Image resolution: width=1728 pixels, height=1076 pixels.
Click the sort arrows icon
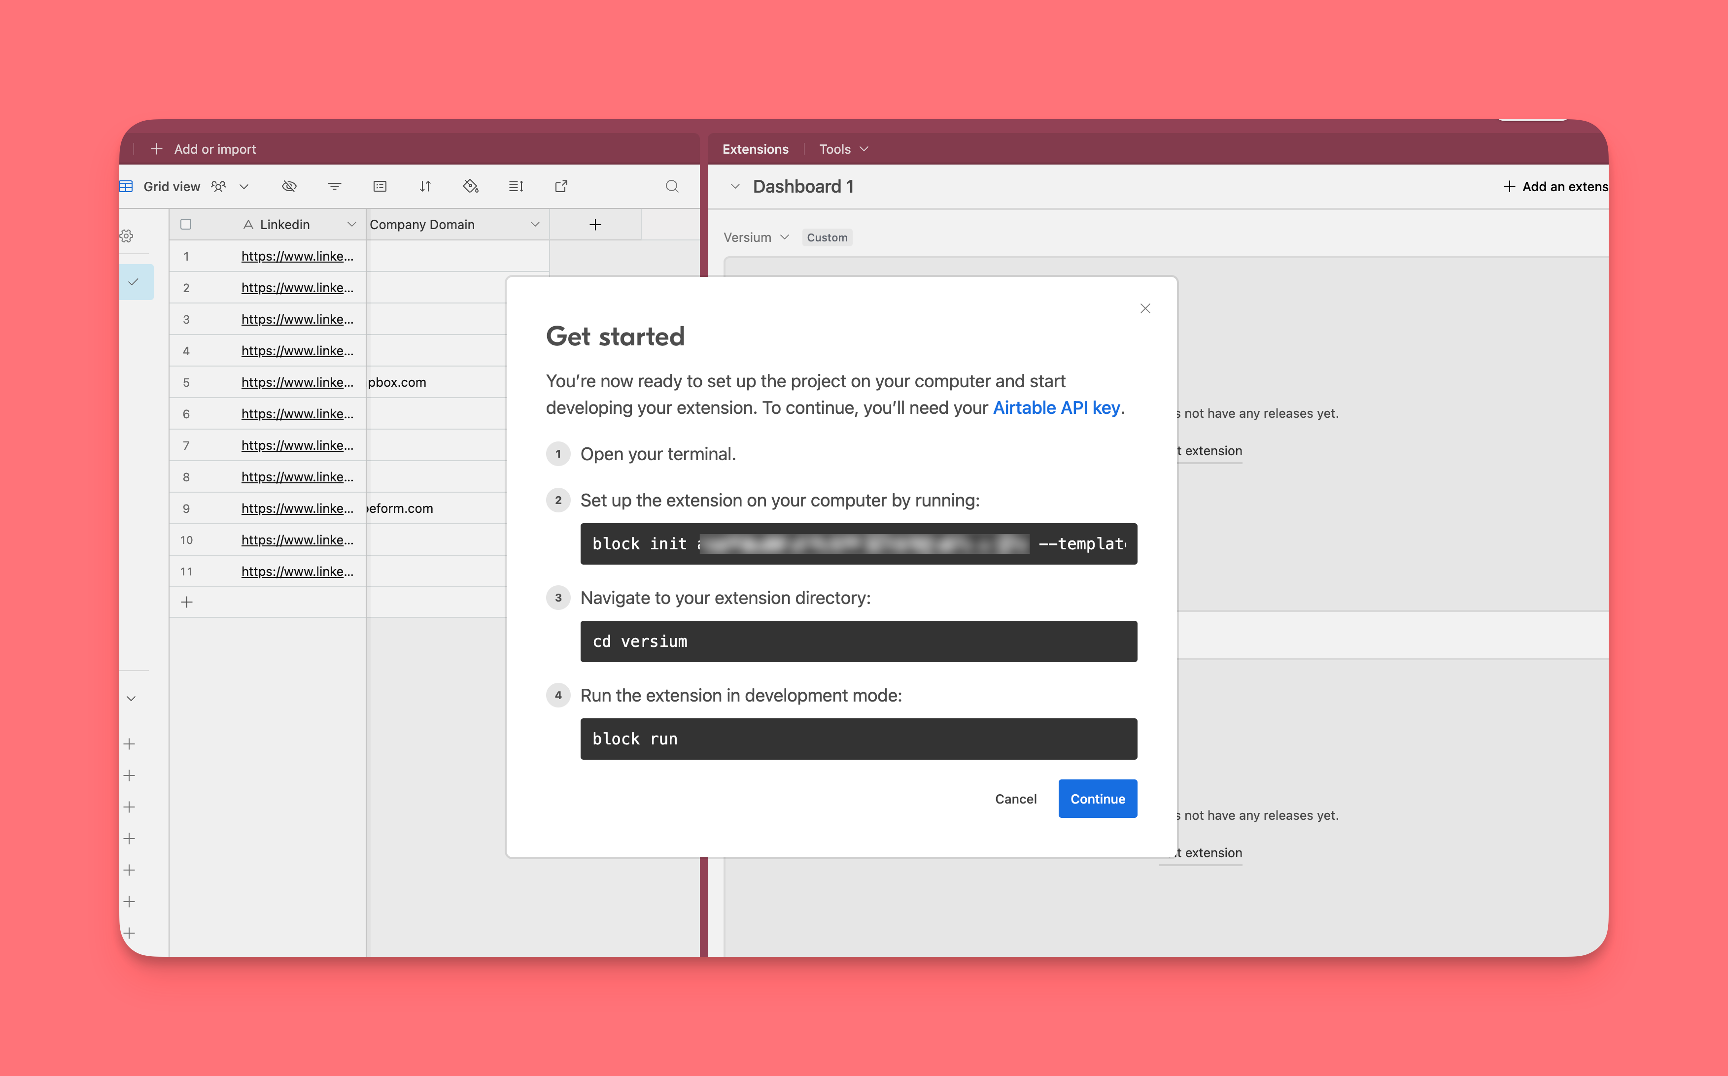[x=425, y=186]
